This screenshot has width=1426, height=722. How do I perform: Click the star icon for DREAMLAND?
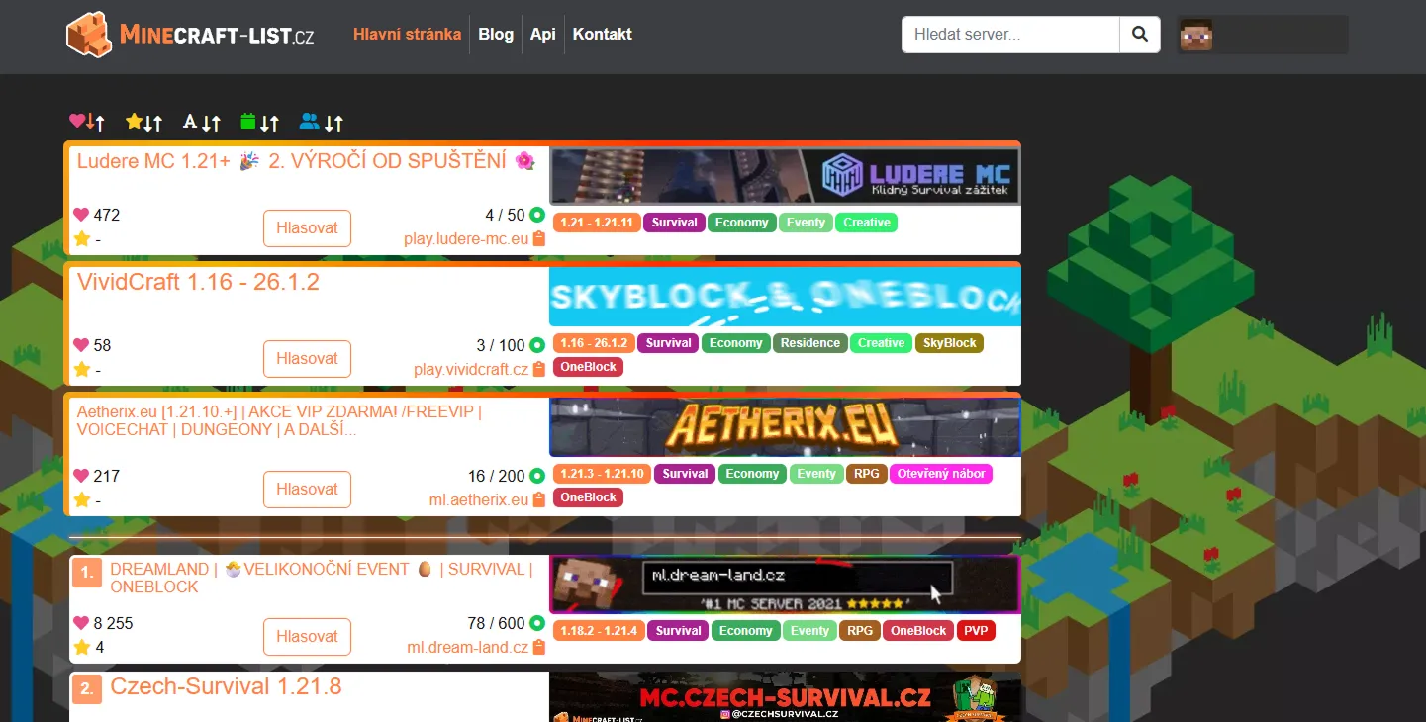click(81, 647)
